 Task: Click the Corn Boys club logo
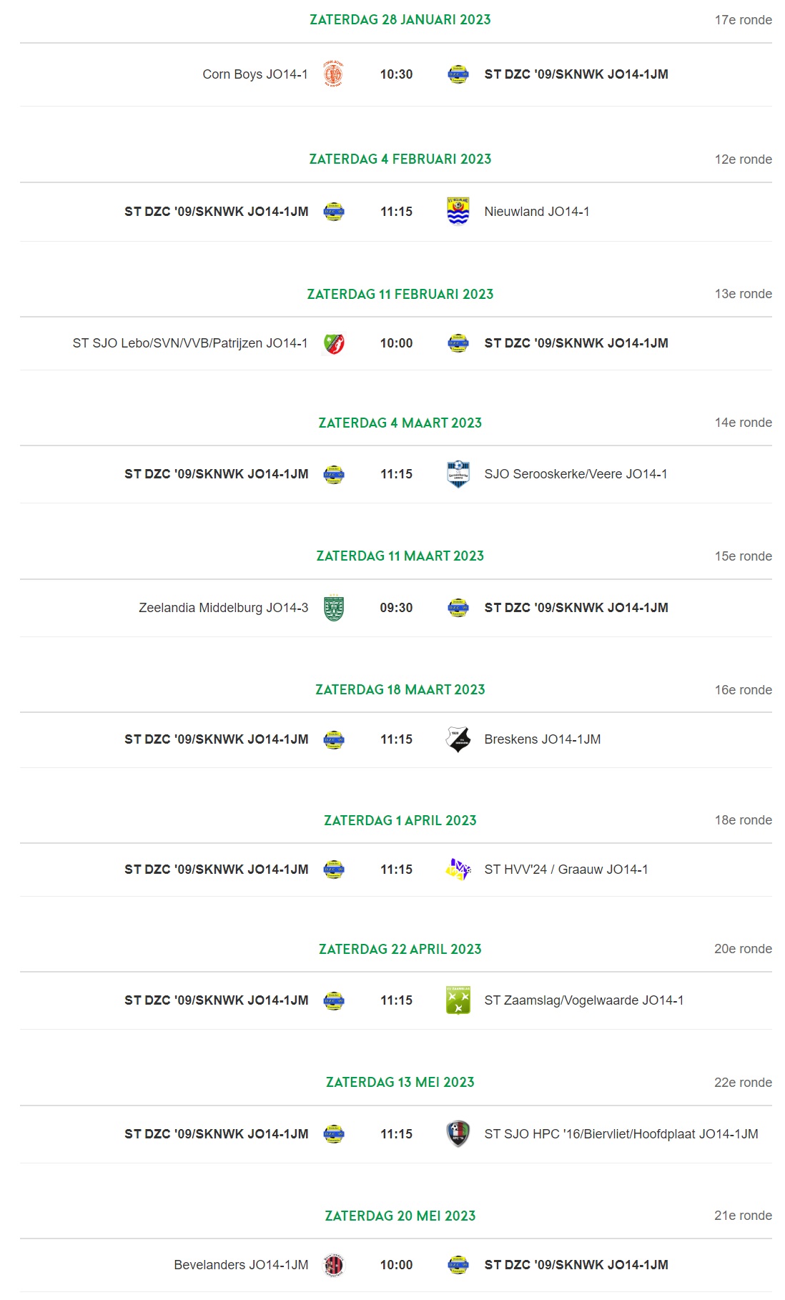[x=333, y=74]
